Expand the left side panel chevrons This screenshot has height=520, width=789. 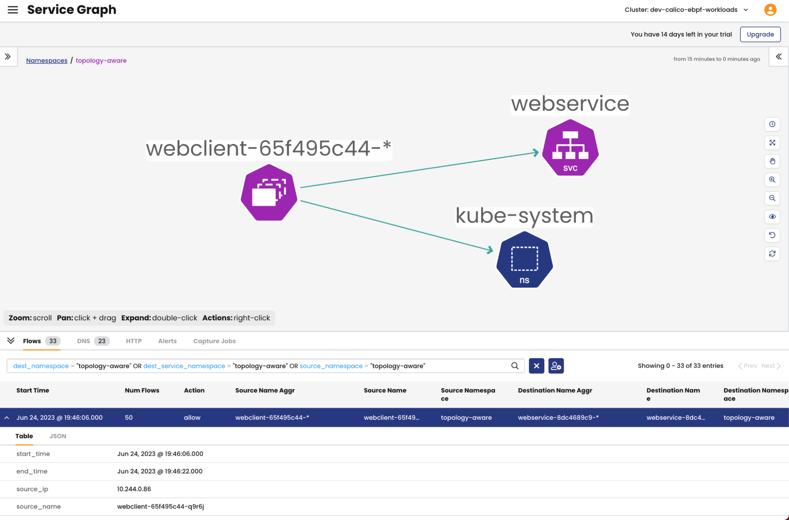click(x=8, y=57)
